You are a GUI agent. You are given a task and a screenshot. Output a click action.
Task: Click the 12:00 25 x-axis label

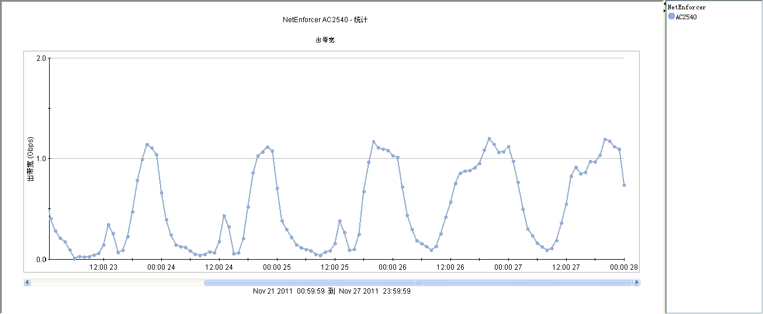[335, 267]
